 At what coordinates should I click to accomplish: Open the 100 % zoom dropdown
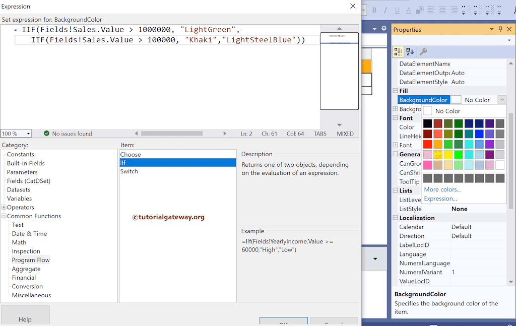pos(28,134)
